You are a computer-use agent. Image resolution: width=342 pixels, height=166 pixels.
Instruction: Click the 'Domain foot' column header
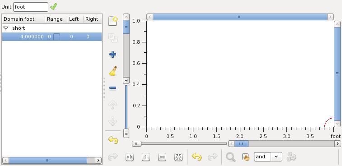tap(23, 19)
